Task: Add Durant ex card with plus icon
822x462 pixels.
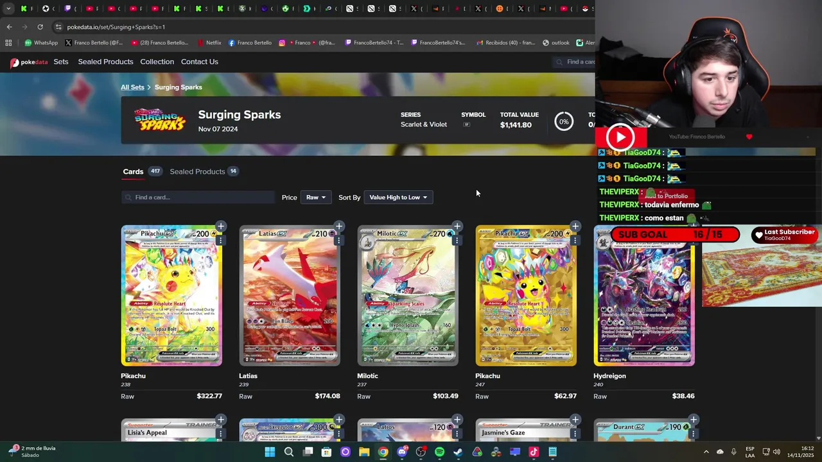Action: (694, 420)
